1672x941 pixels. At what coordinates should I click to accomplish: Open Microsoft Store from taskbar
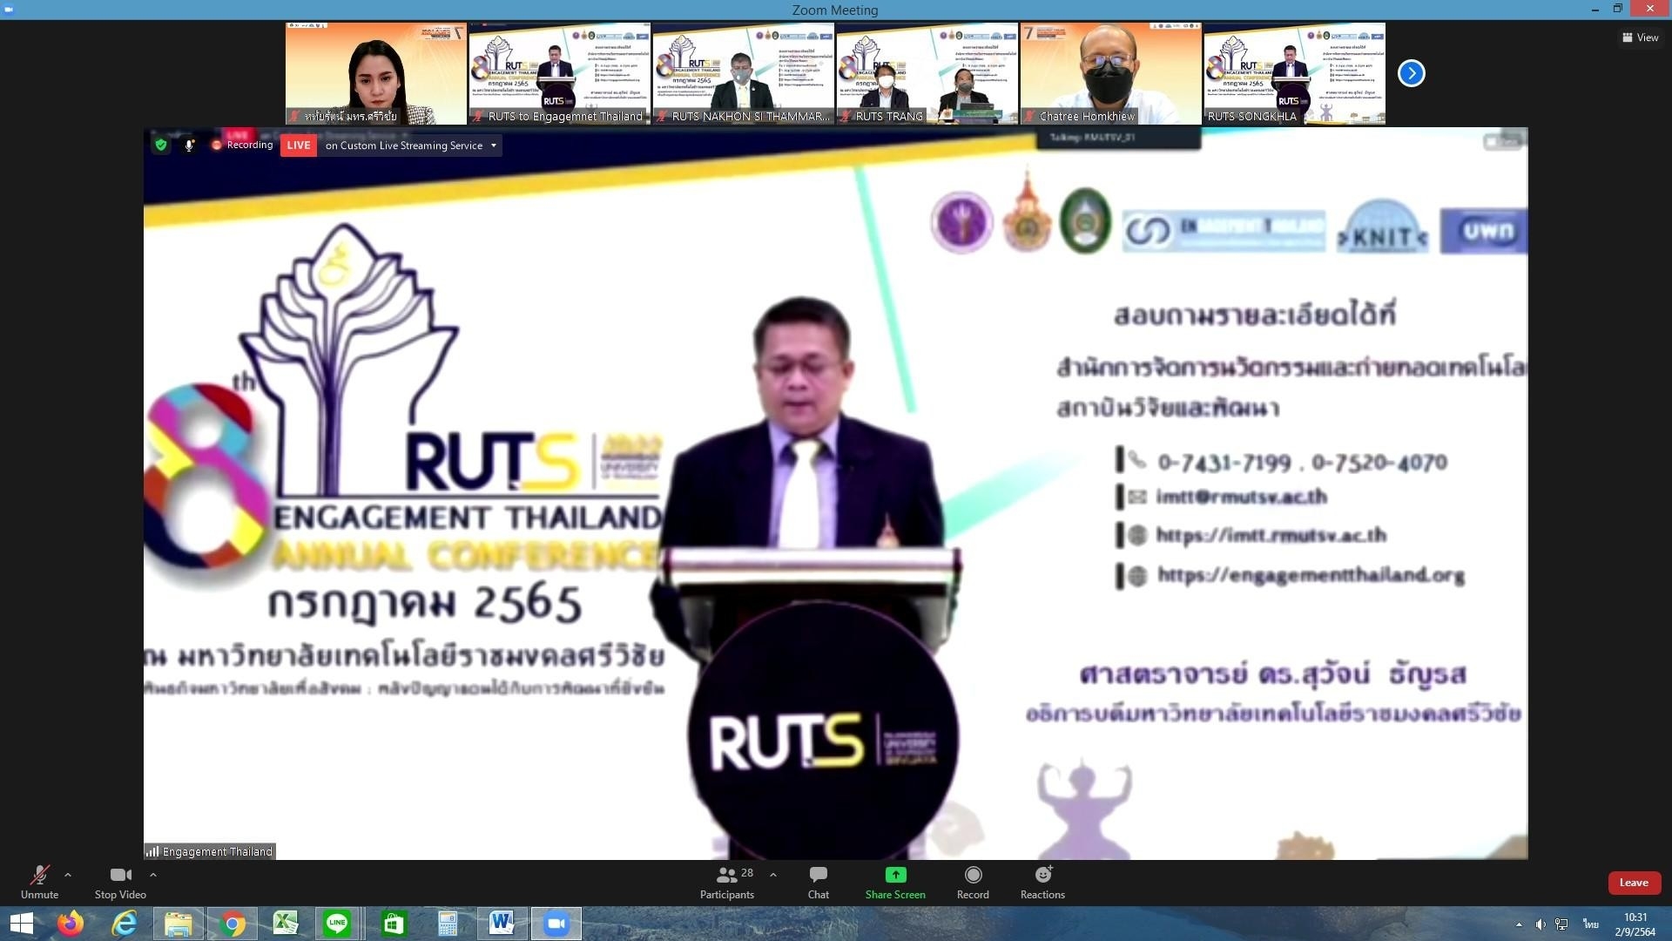(x=394, y=924)
